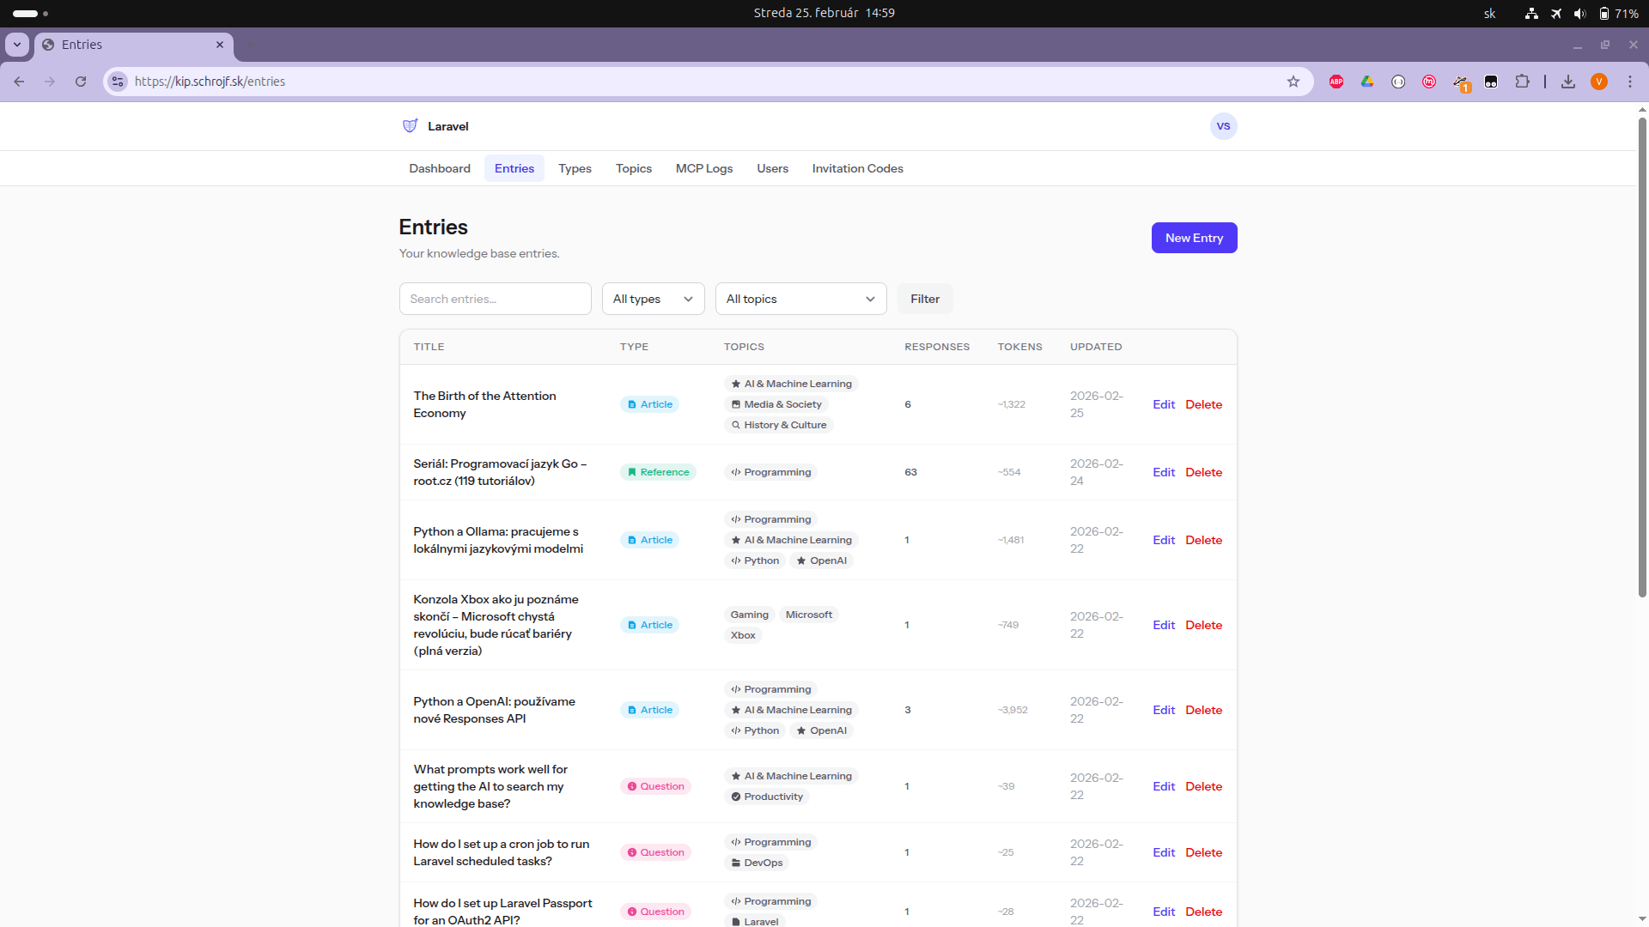Select the Entries navigation tab
This screenshot has height=927, width=1649.
click(514, 168)
